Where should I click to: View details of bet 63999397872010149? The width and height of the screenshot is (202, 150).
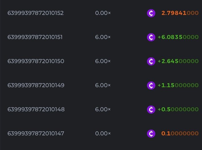click(36, 85)
